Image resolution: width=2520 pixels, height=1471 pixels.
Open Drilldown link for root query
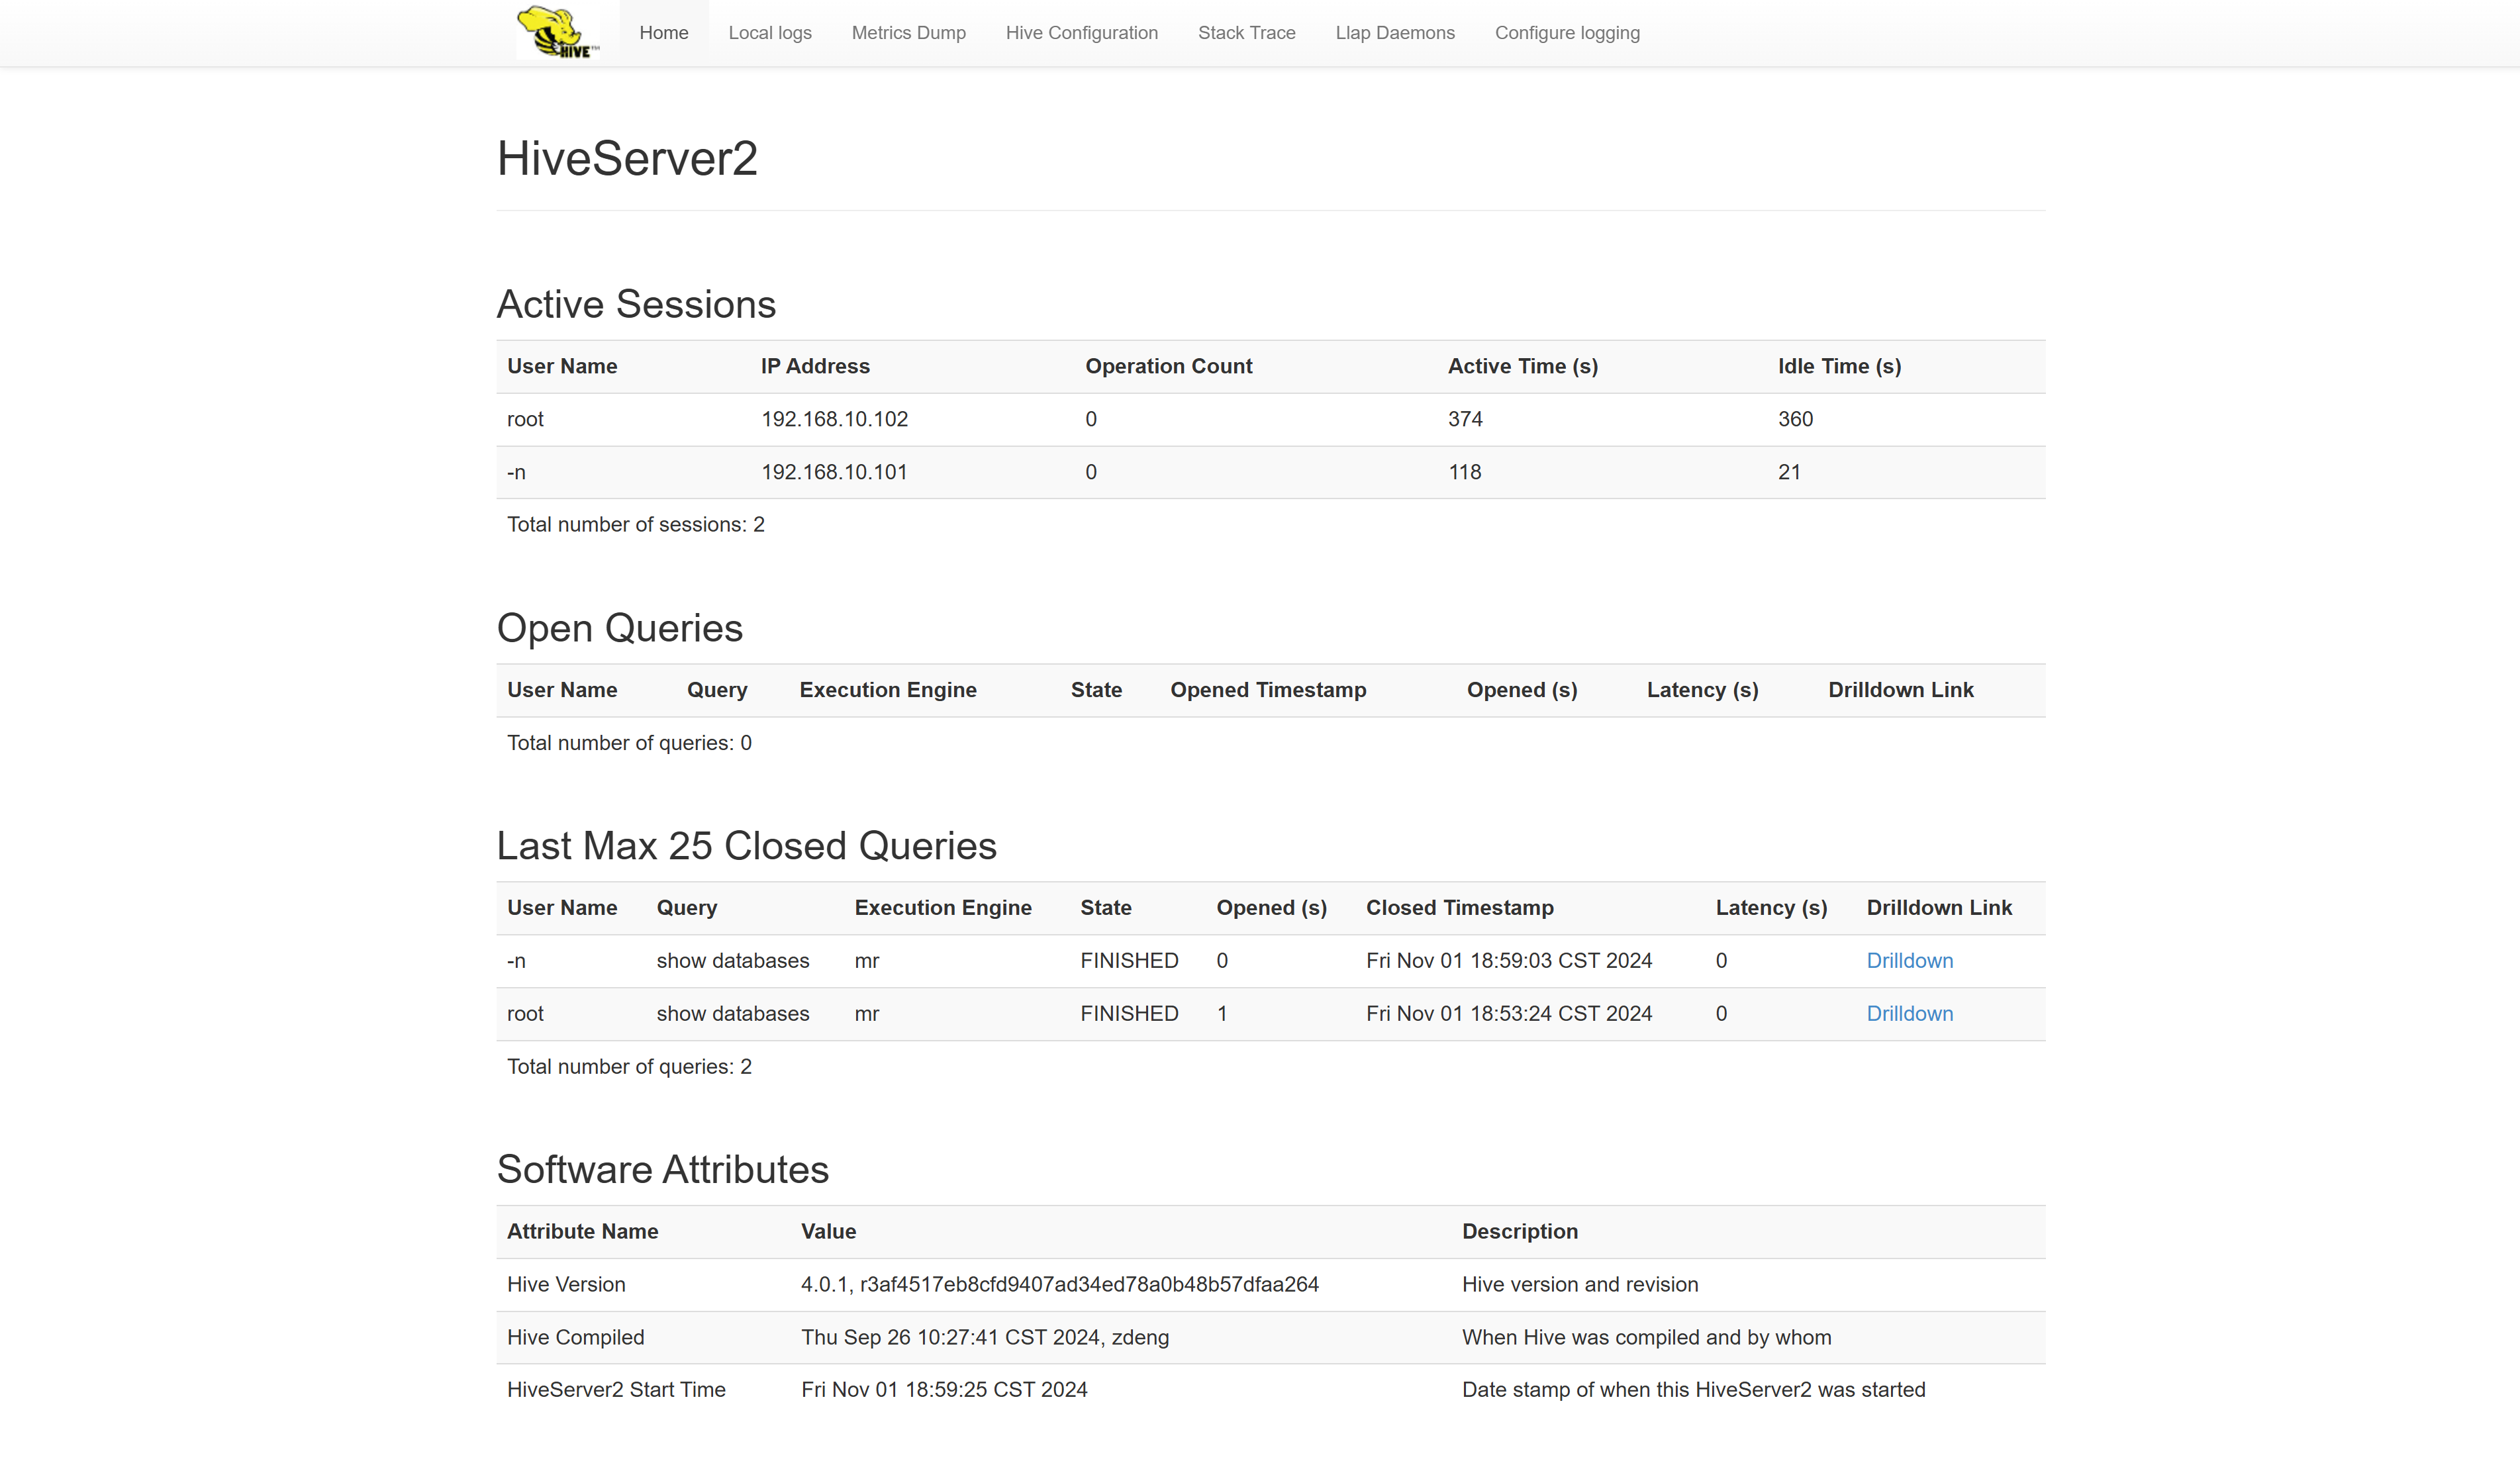tap(1910, 1014)
